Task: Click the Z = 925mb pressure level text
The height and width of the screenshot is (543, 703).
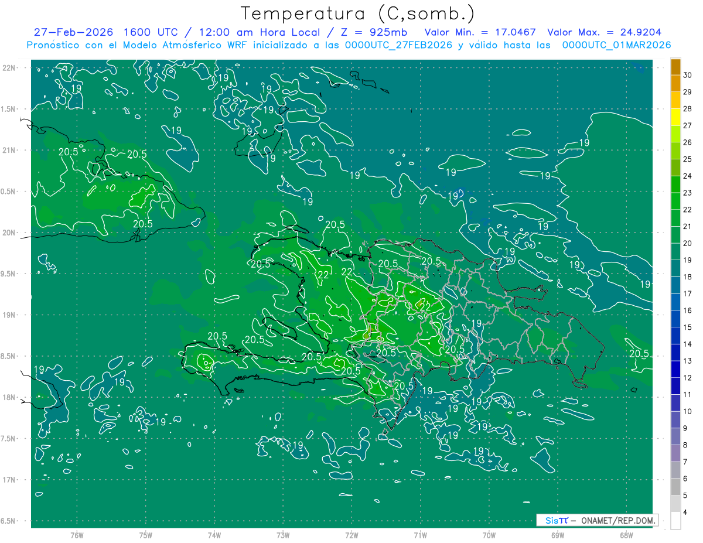Action: coord(373,32)
